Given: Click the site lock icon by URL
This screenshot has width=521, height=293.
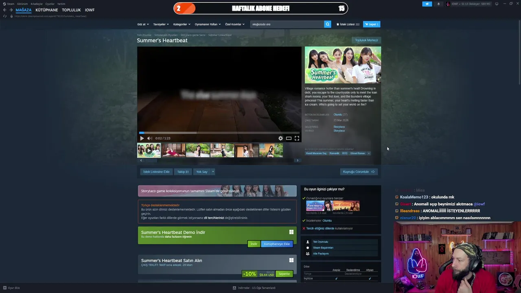Looking at the screenshot, I should tap(11, 16).
